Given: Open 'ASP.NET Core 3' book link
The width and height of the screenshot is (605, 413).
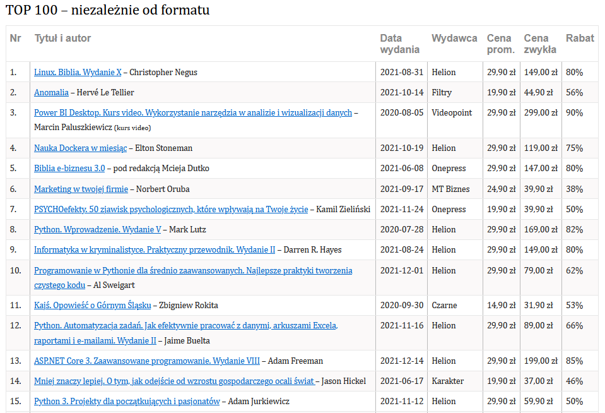Looking at the screenshot, I should tap(146, 361).
